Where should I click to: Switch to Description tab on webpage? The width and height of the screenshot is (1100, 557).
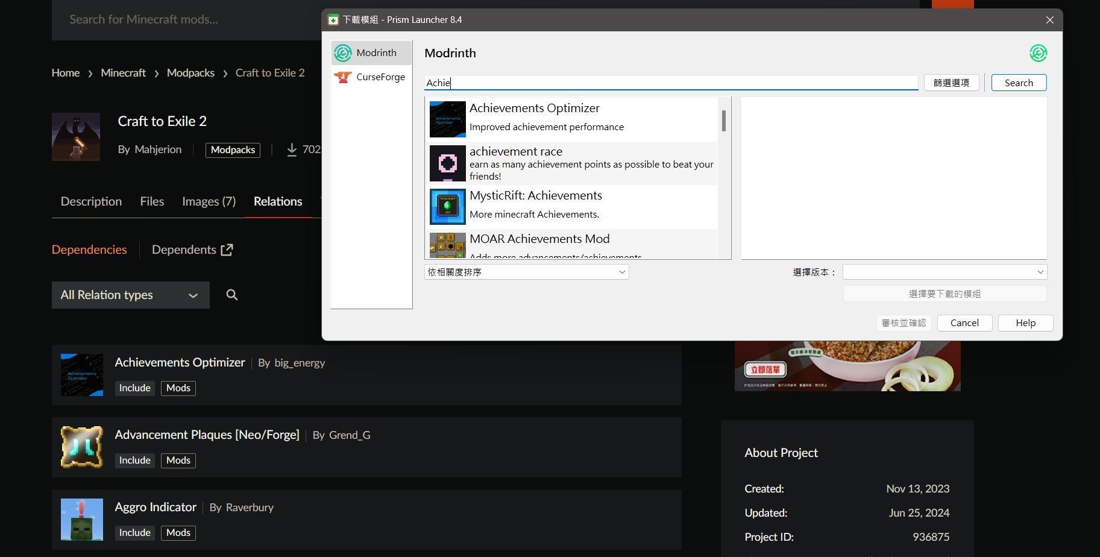point(91,201)
